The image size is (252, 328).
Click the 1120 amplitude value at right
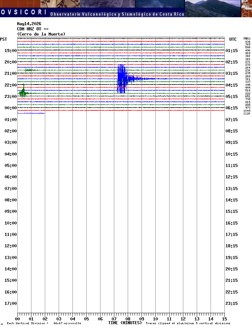click(247, 113)
